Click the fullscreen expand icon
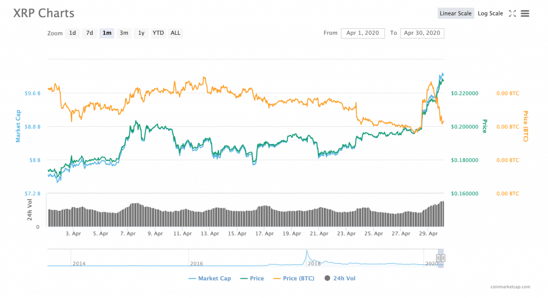The width and height of the screenshot is (548, 298). (512, 13)
